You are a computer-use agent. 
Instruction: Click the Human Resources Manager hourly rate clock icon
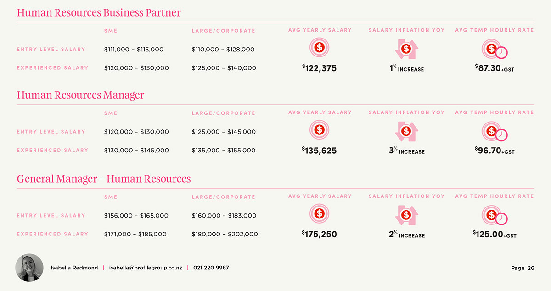[494, 132]
